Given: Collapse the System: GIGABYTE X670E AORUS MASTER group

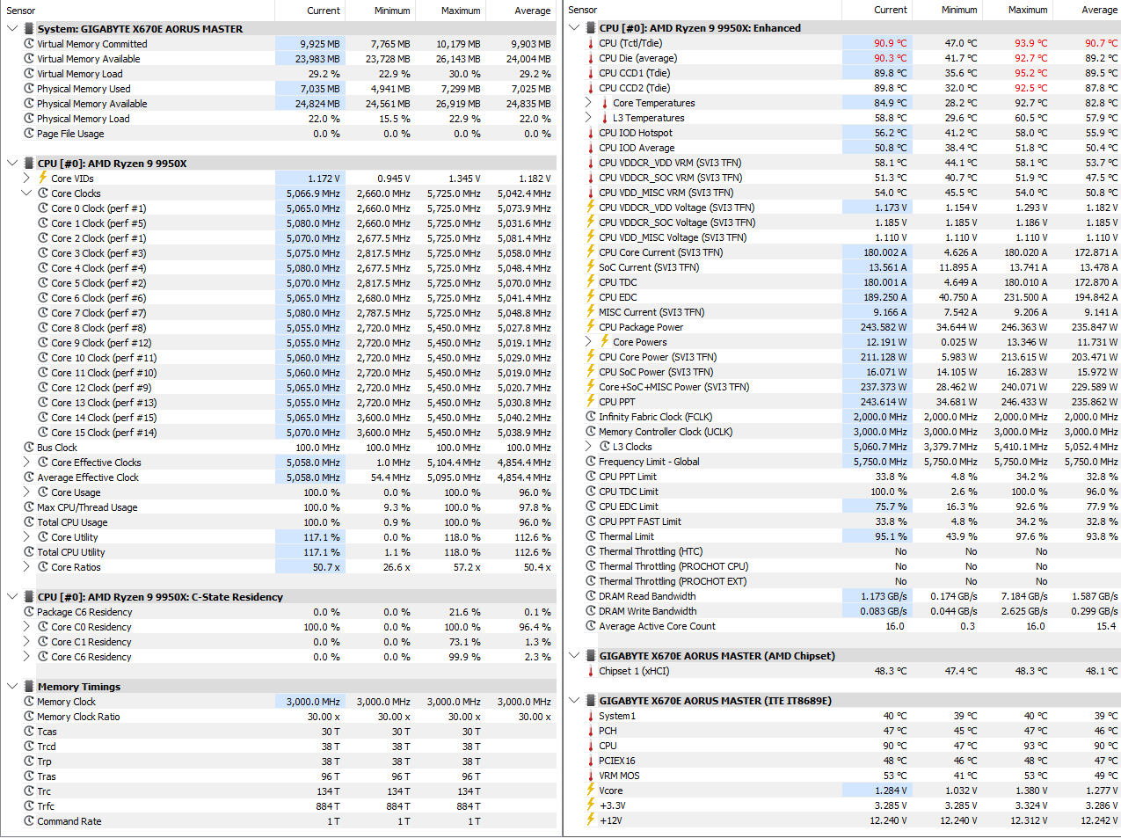Looking at the screenshot, I should (x=11, y=29).
